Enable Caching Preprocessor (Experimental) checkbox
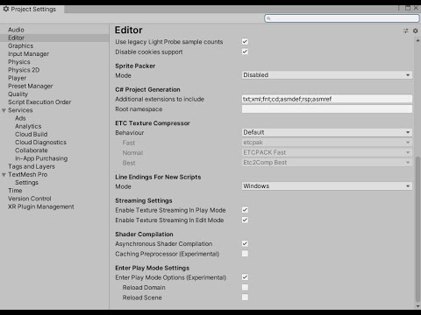The width and height of the screenshot is (421, 315). [245, 254]
